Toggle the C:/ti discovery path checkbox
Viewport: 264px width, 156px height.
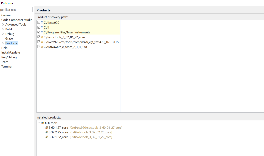[x=39, y=27]
